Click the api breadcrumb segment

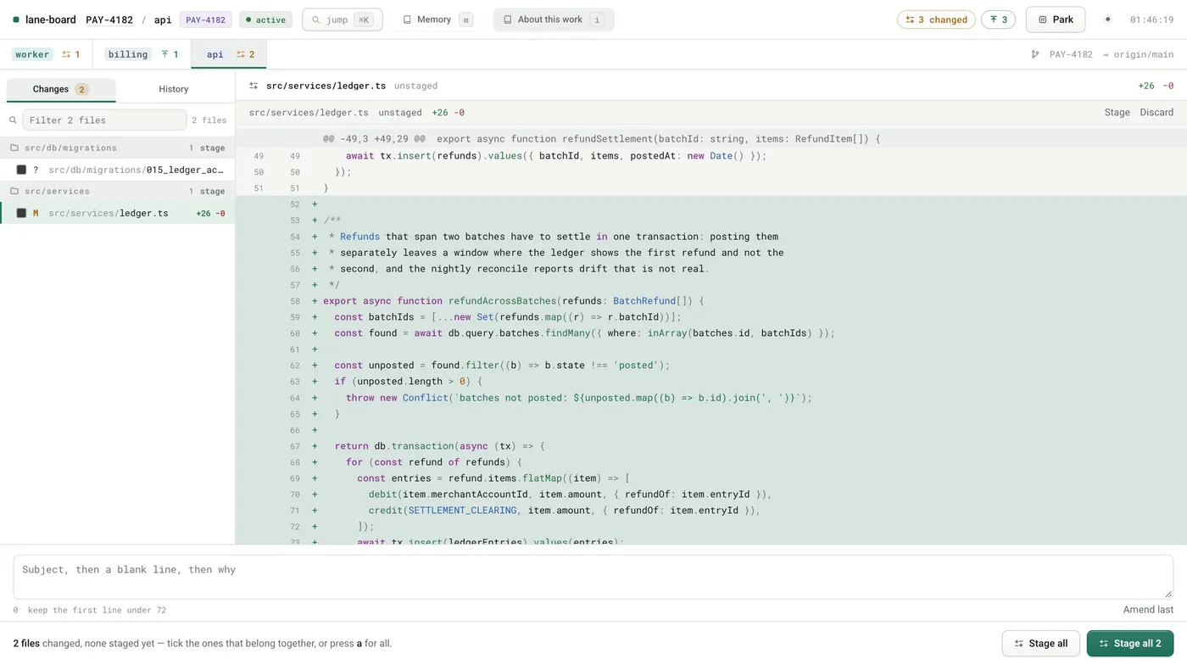[163, 20]
